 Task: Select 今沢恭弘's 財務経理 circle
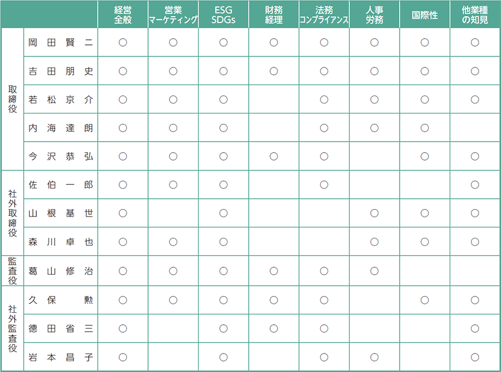tap(274, 156)
